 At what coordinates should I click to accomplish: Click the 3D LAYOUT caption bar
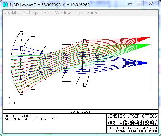coord(80,112)
